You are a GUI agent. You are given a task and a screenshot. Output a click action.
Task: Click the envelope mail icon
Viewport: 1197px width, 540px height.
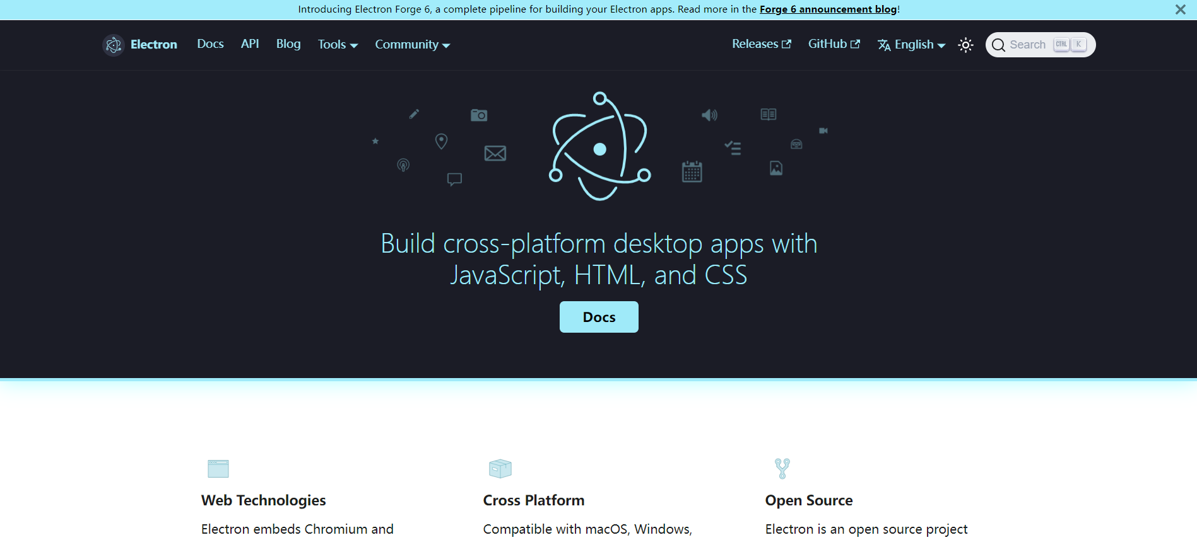tap(495, 153)
